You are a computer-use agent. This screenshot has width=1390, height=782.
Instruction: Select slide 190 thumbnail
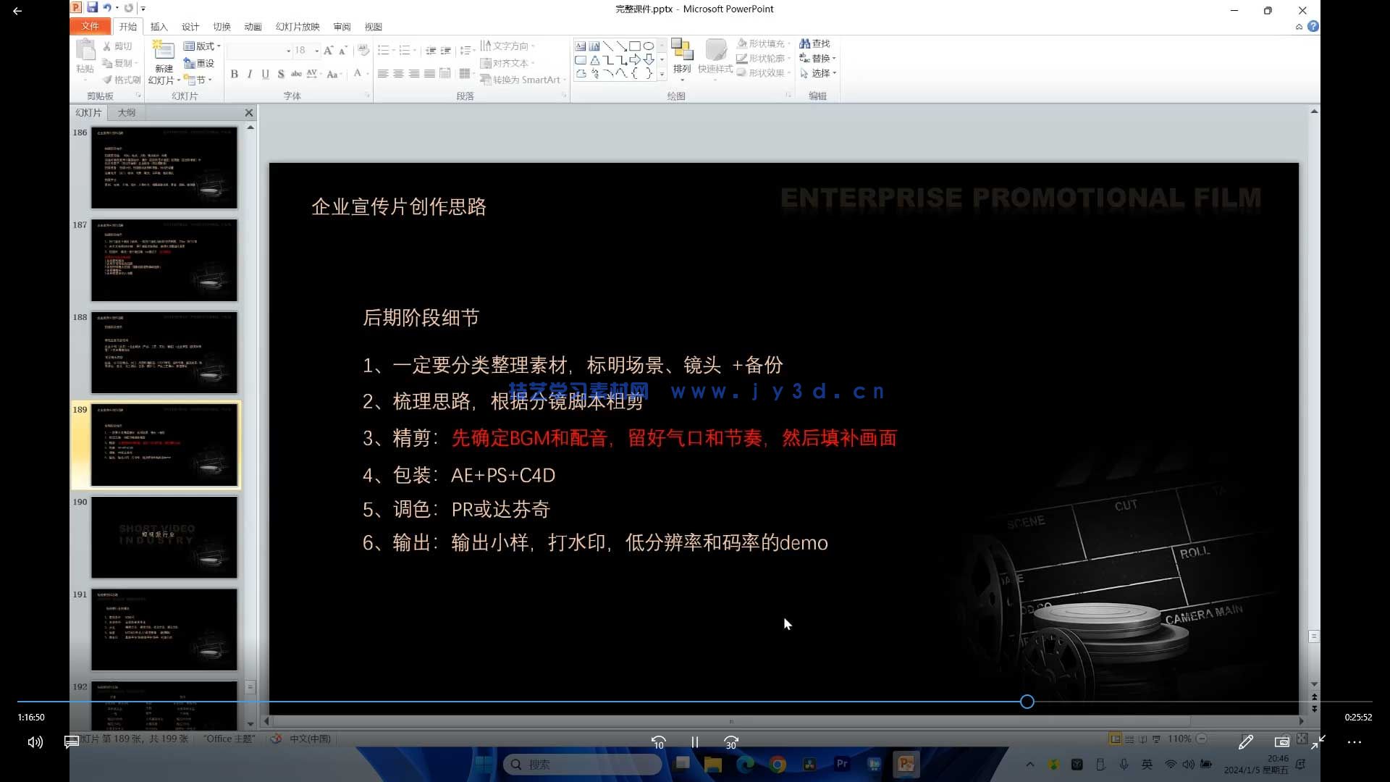click(164, 537)
